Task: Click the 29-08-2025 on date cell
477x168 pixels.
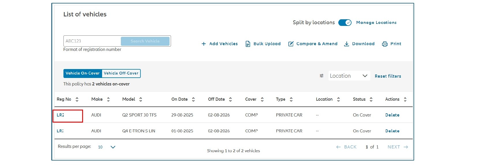Action: point(182,115)
